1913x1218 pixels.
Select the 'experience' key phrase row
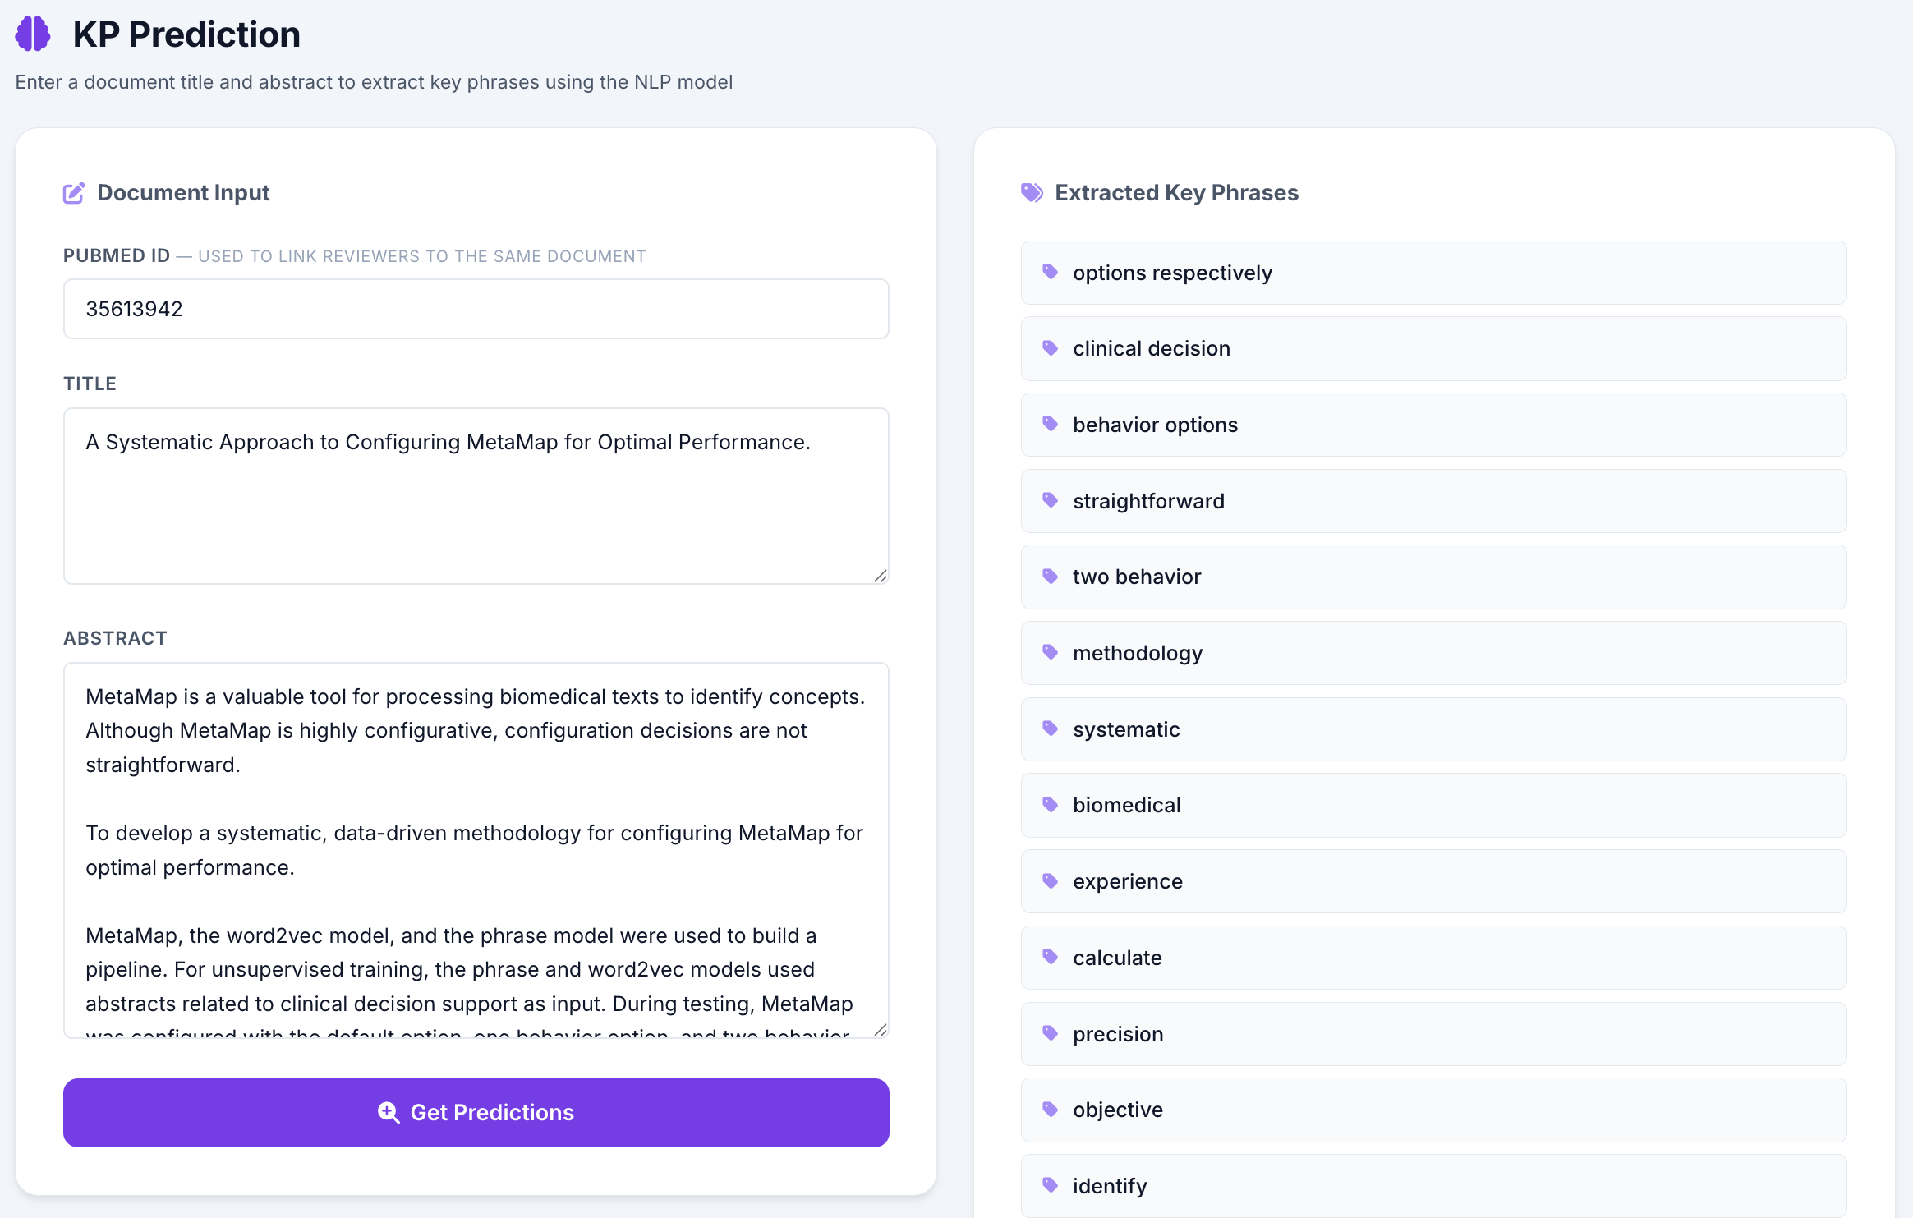click(1433, 881)
